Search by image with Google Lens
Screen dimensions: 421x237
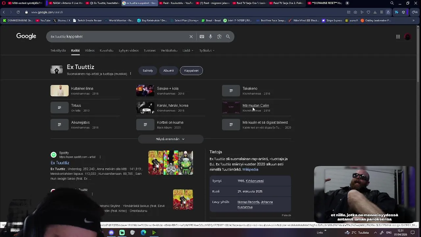[x=219, y=37]
